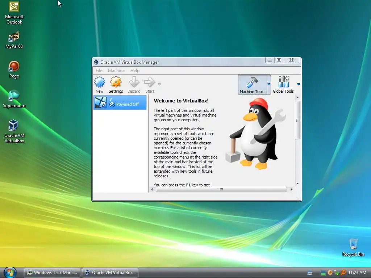The width and height of the screenshot is (371, 278).
Task: Open the Machine menu
Action: [116, 71]
